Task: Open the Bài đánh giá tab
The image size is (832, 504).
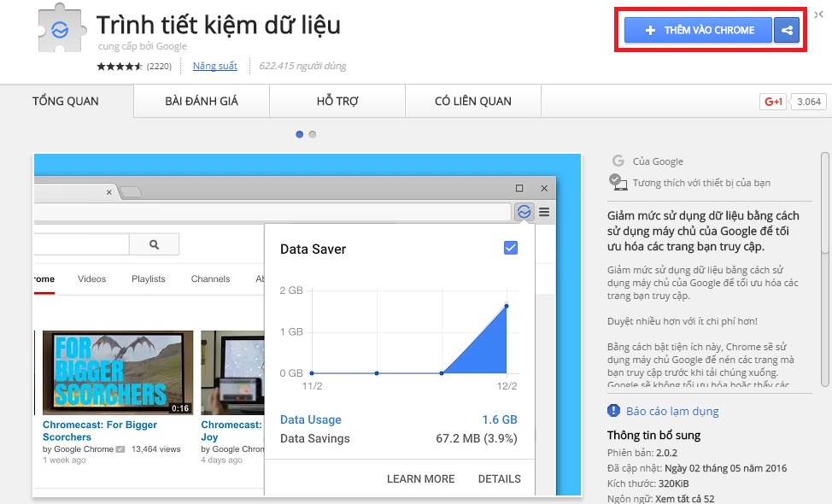Action: (x=202, y=102)
